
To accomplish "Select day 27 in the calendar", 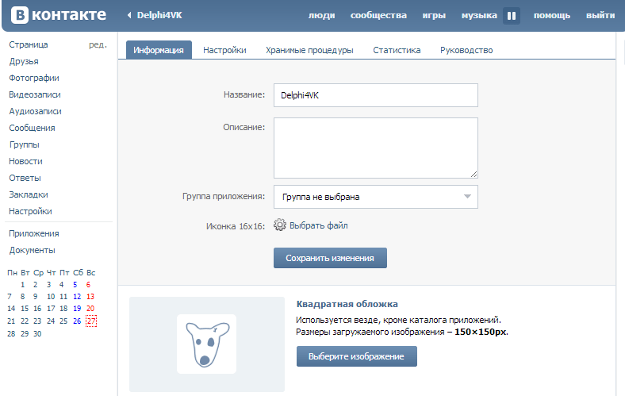I will pyautogui.click(x=90, y=321).
